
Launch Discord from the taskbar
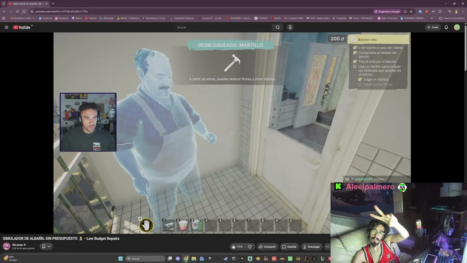coord(178,259)
